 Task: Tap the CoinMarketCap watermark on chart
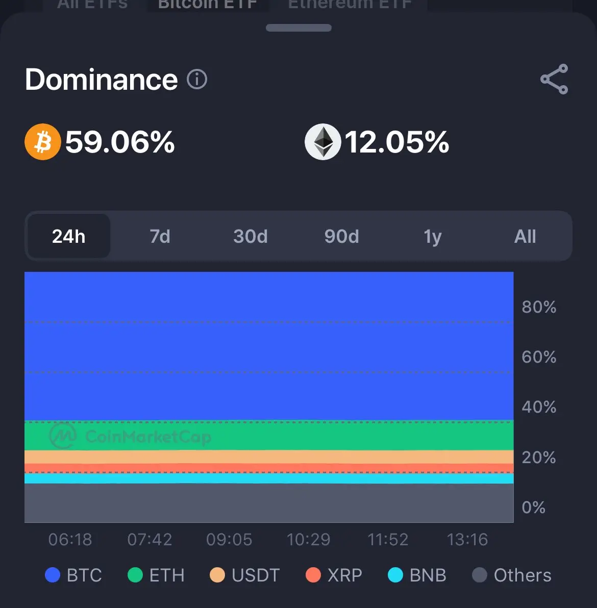pyautogui.click(x=131, y=437)
